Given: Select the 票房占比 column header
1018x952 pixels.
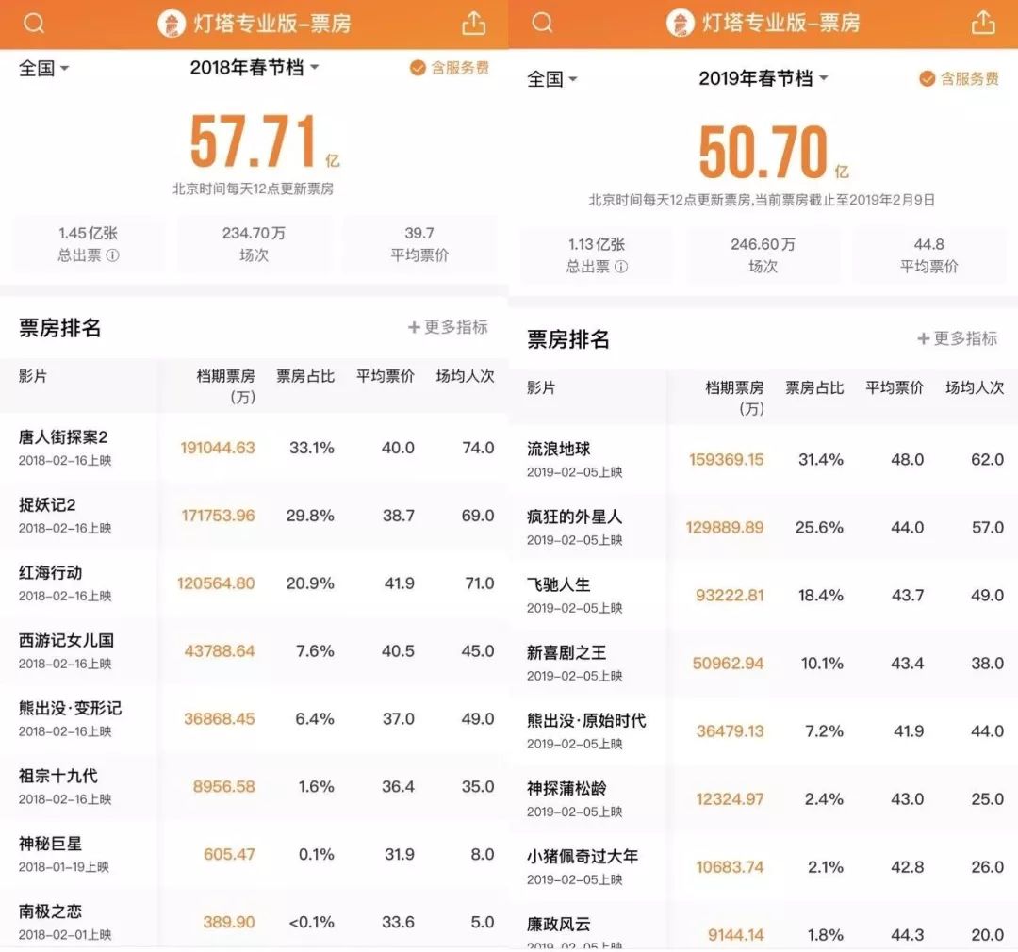Looking at the screenshot, I should [x=304, y=374].
